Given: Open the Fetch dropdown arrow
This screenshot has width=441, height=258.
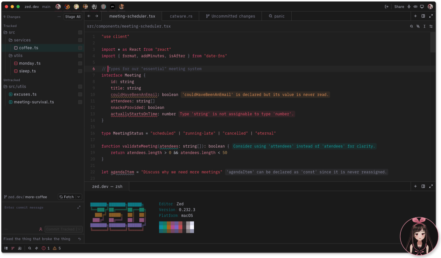Looking at the screenshot, I should point(79,197).
